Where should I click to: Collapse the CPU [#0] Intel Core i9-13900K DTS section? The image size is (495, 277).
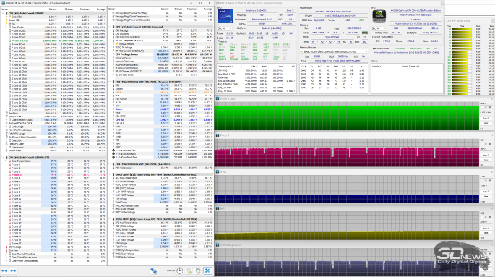(2, 158)
